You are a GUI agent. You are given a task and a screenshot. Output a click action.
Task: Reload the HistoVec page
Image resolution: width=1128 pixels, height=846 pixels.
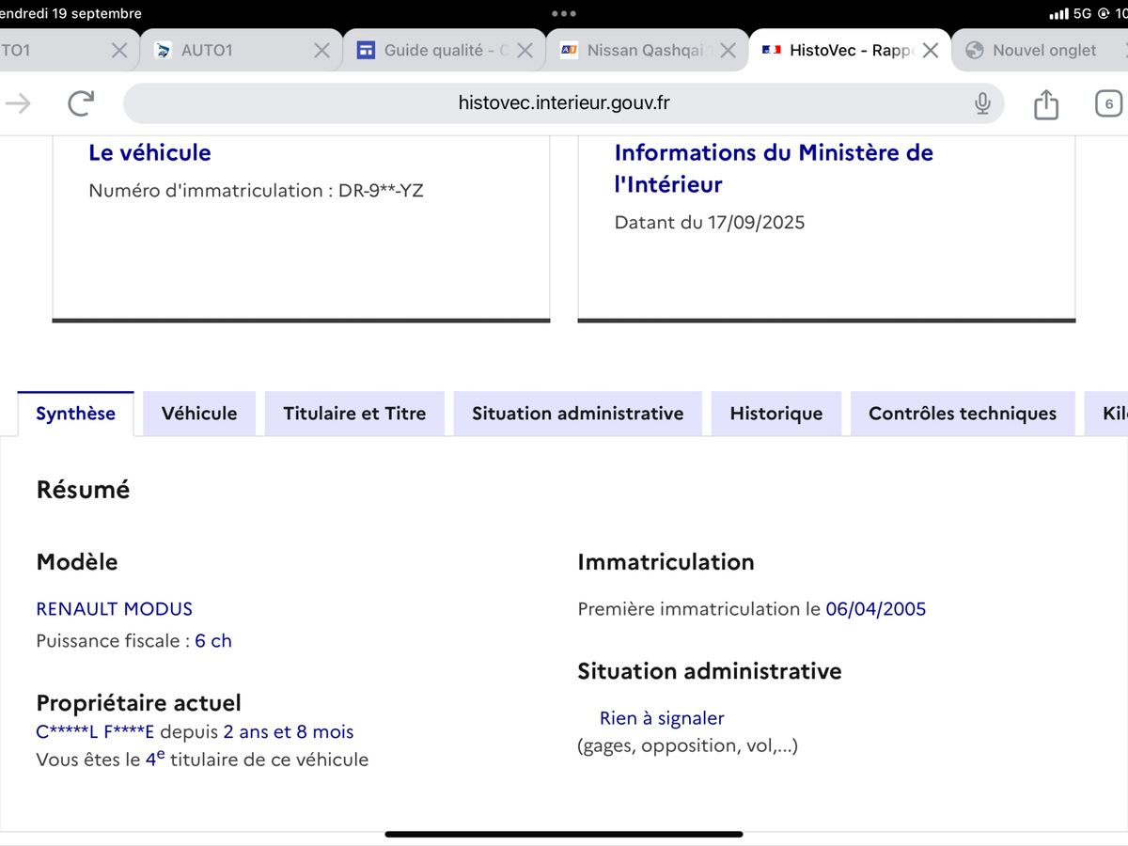(81, 103)
